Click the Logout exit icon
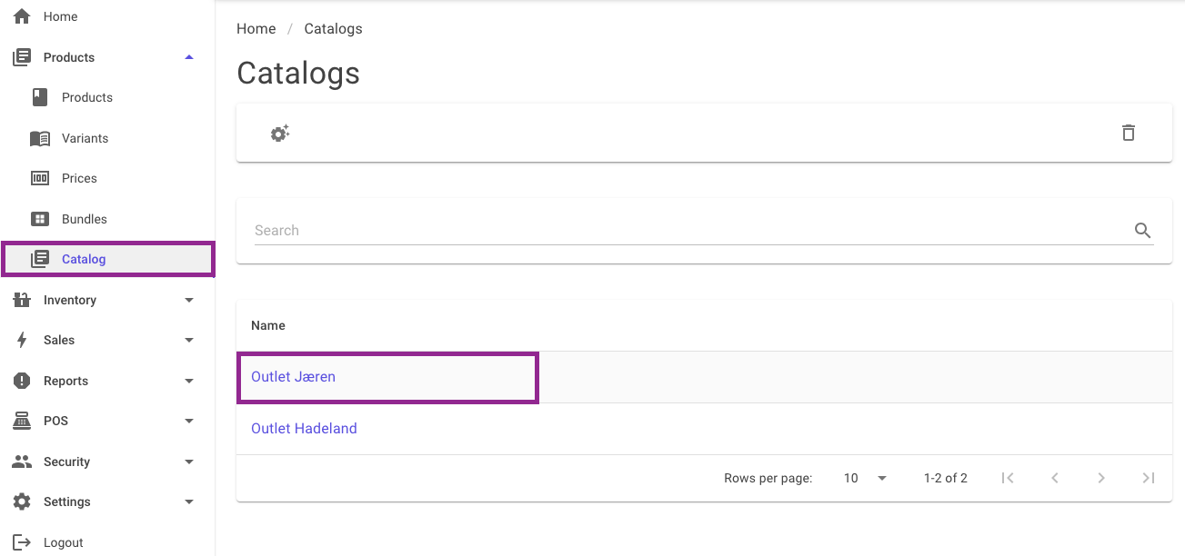Image resolution: width=1185 pixels, height=556 pixels. [22, 542]
